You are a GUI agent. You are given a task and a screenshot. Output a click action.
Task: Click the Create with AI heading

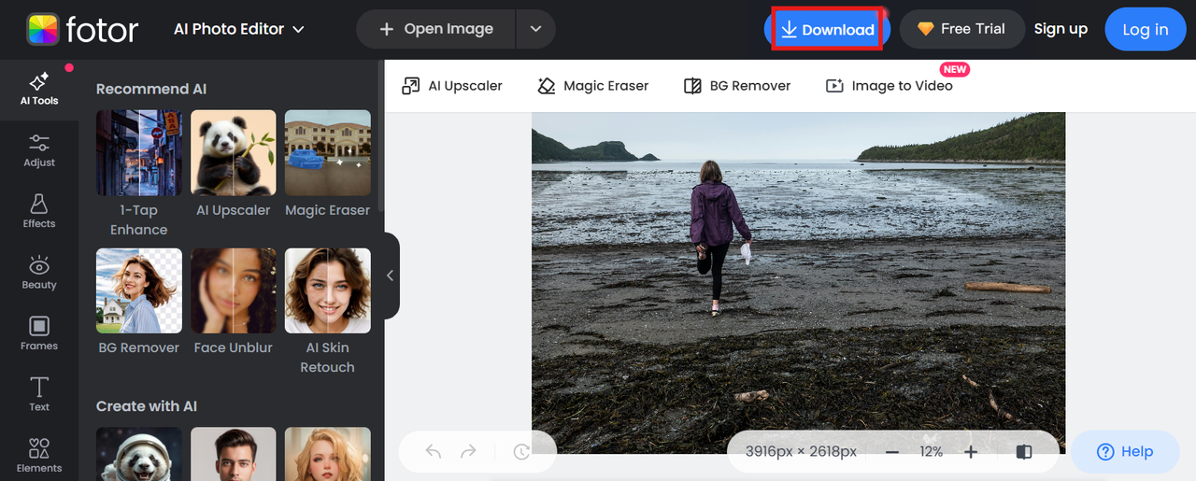pos(147,406)
